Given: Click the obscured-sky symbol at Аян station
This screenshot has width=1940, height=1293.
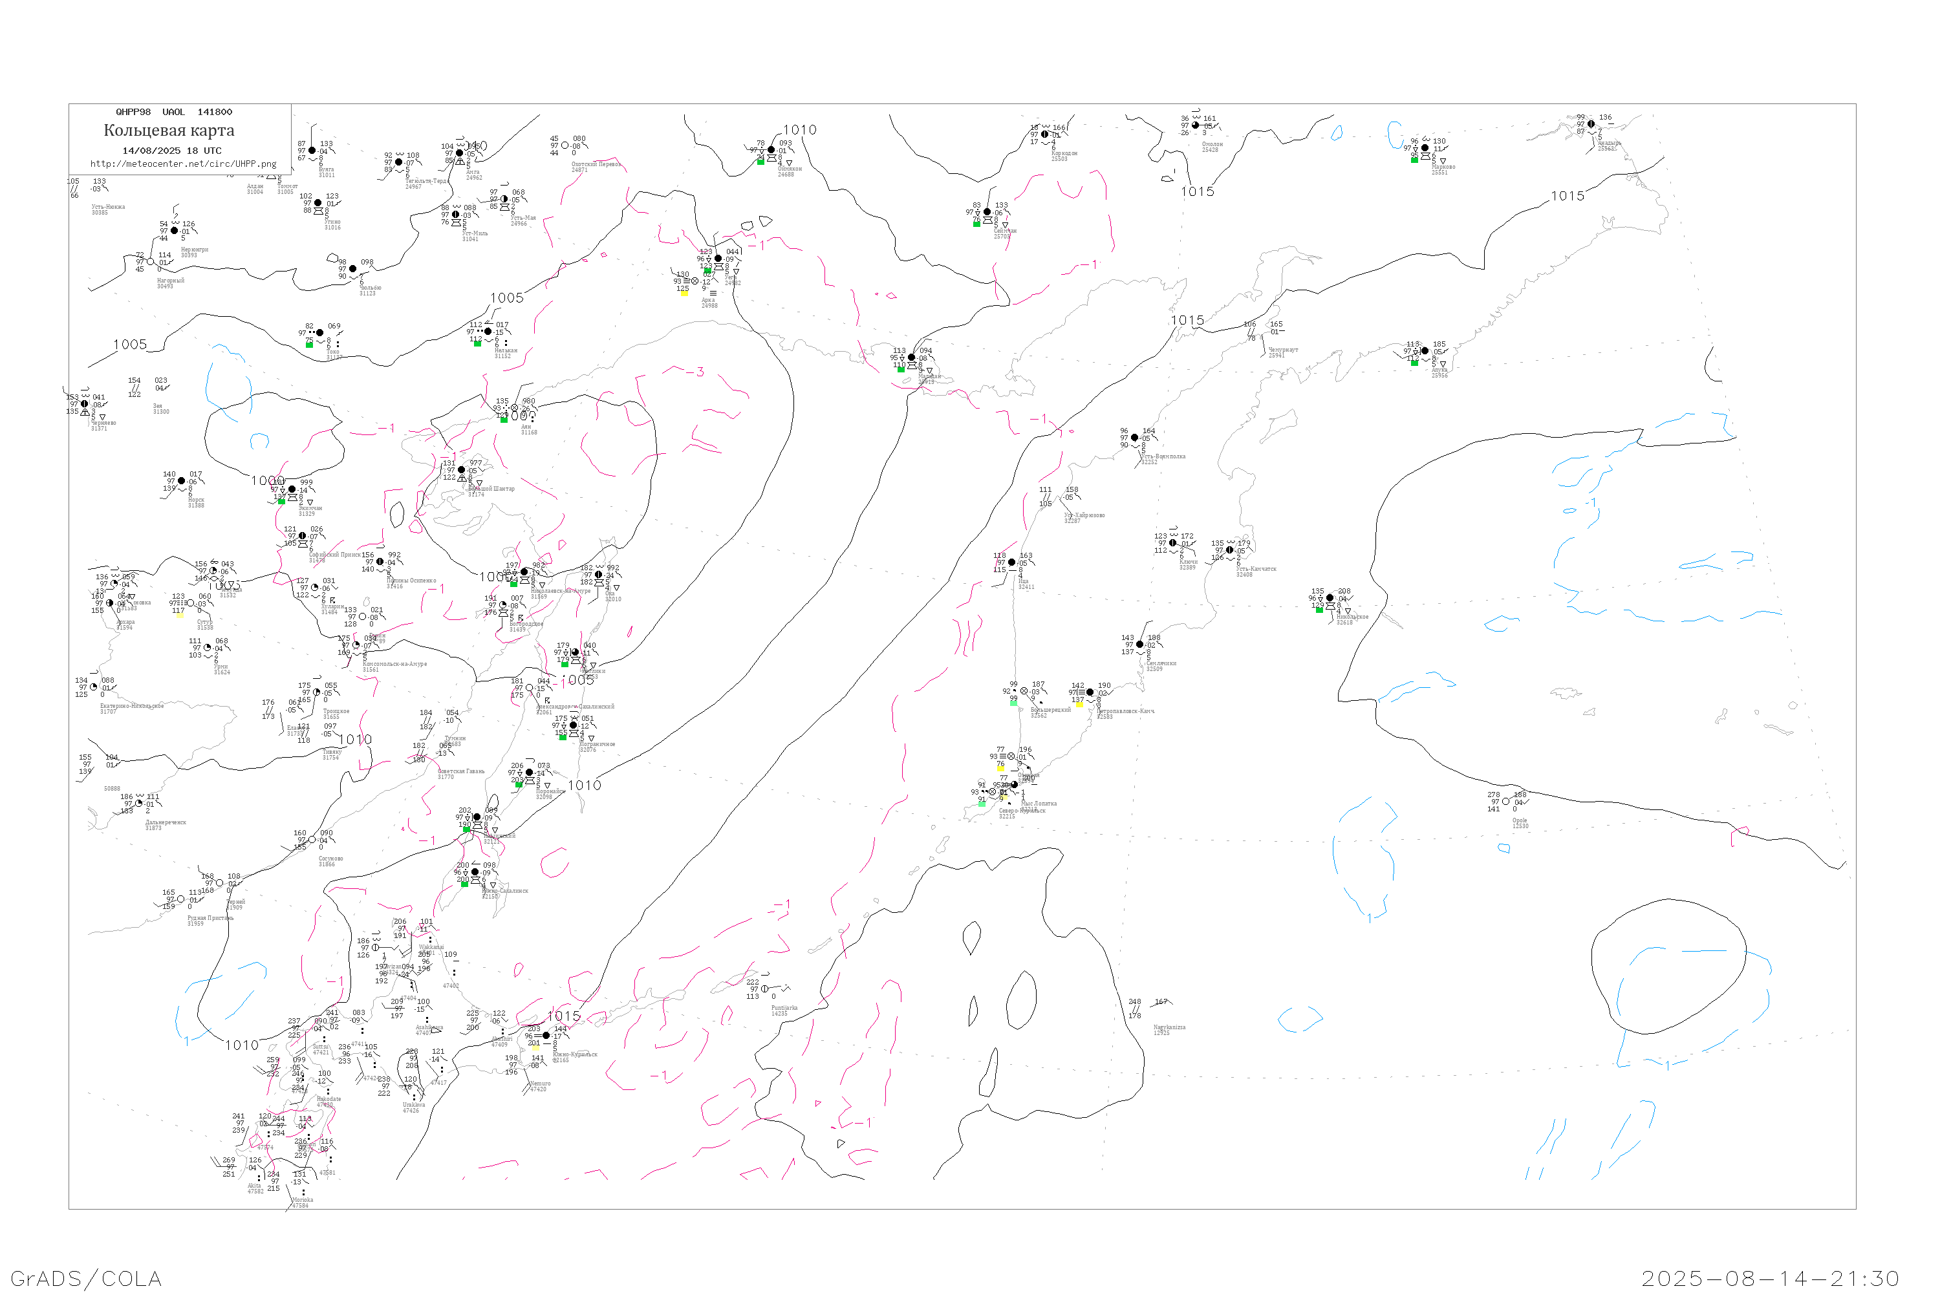Looking at the screenshot, I should (515, 408).
